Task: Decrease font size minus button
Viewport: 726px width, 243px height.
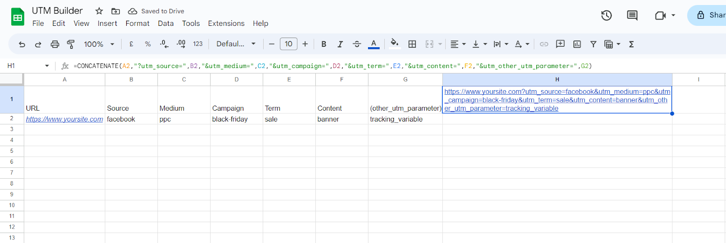Action: 271,44
